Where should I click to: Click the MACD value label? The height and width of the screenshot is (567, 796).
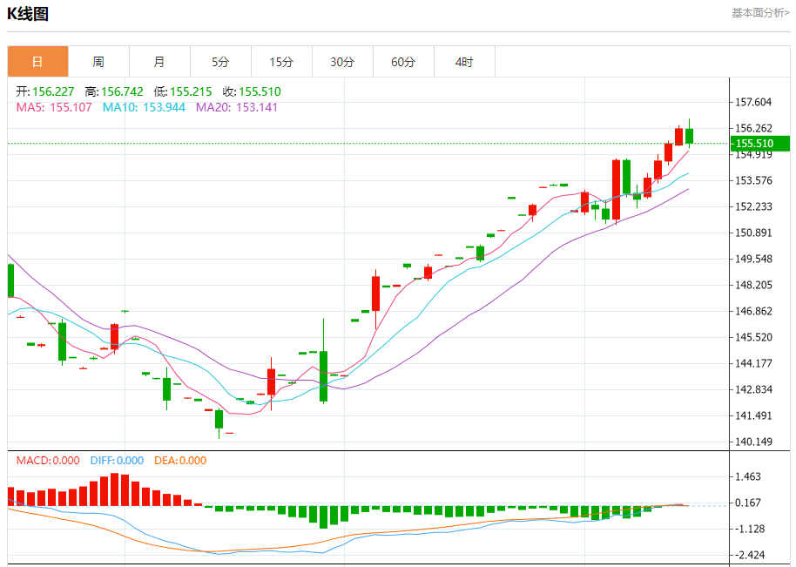48,461
